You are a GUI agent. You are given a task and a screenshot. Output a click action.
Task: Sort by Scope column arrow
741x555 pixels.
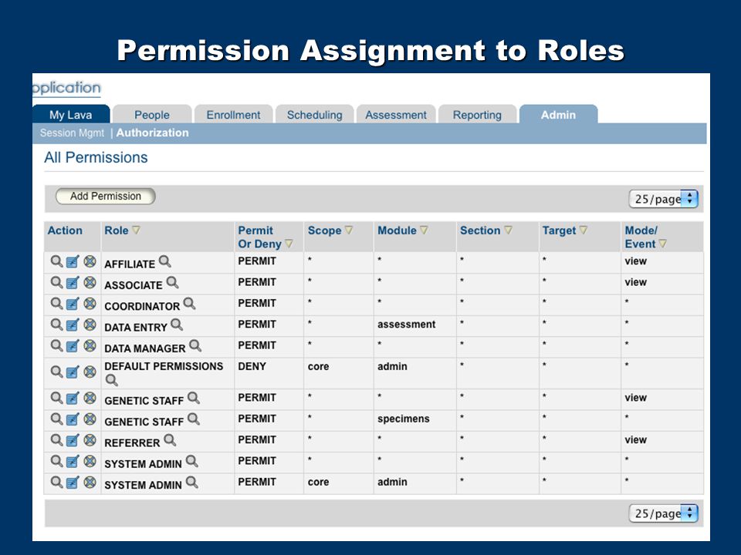349,230
